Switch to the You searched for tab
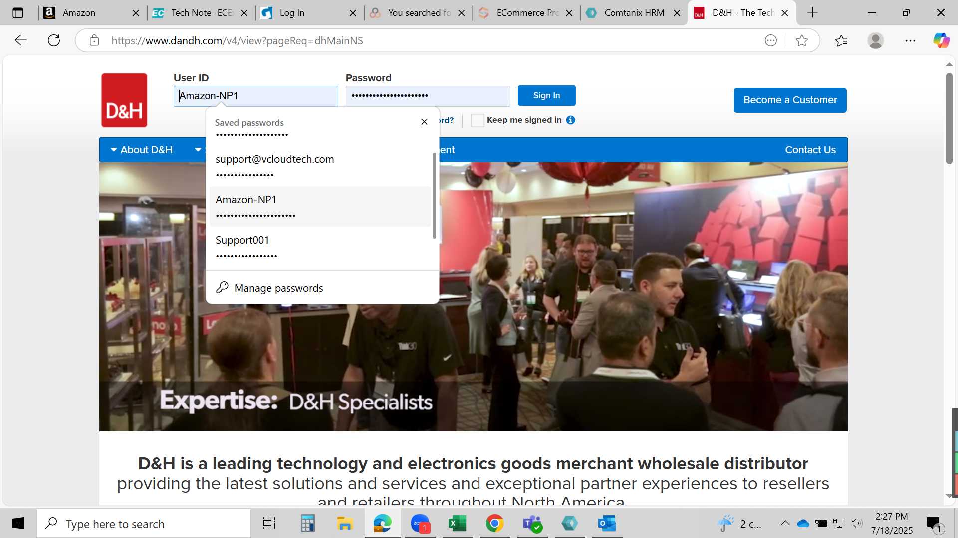The width and height of the screenshot is (958, 538). pyautogui.click(x=417, y=13)
